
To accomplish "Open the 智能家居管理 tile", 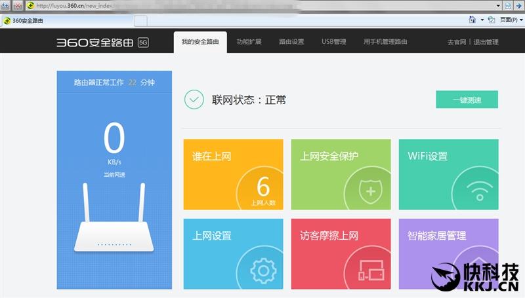I will 449,254.
